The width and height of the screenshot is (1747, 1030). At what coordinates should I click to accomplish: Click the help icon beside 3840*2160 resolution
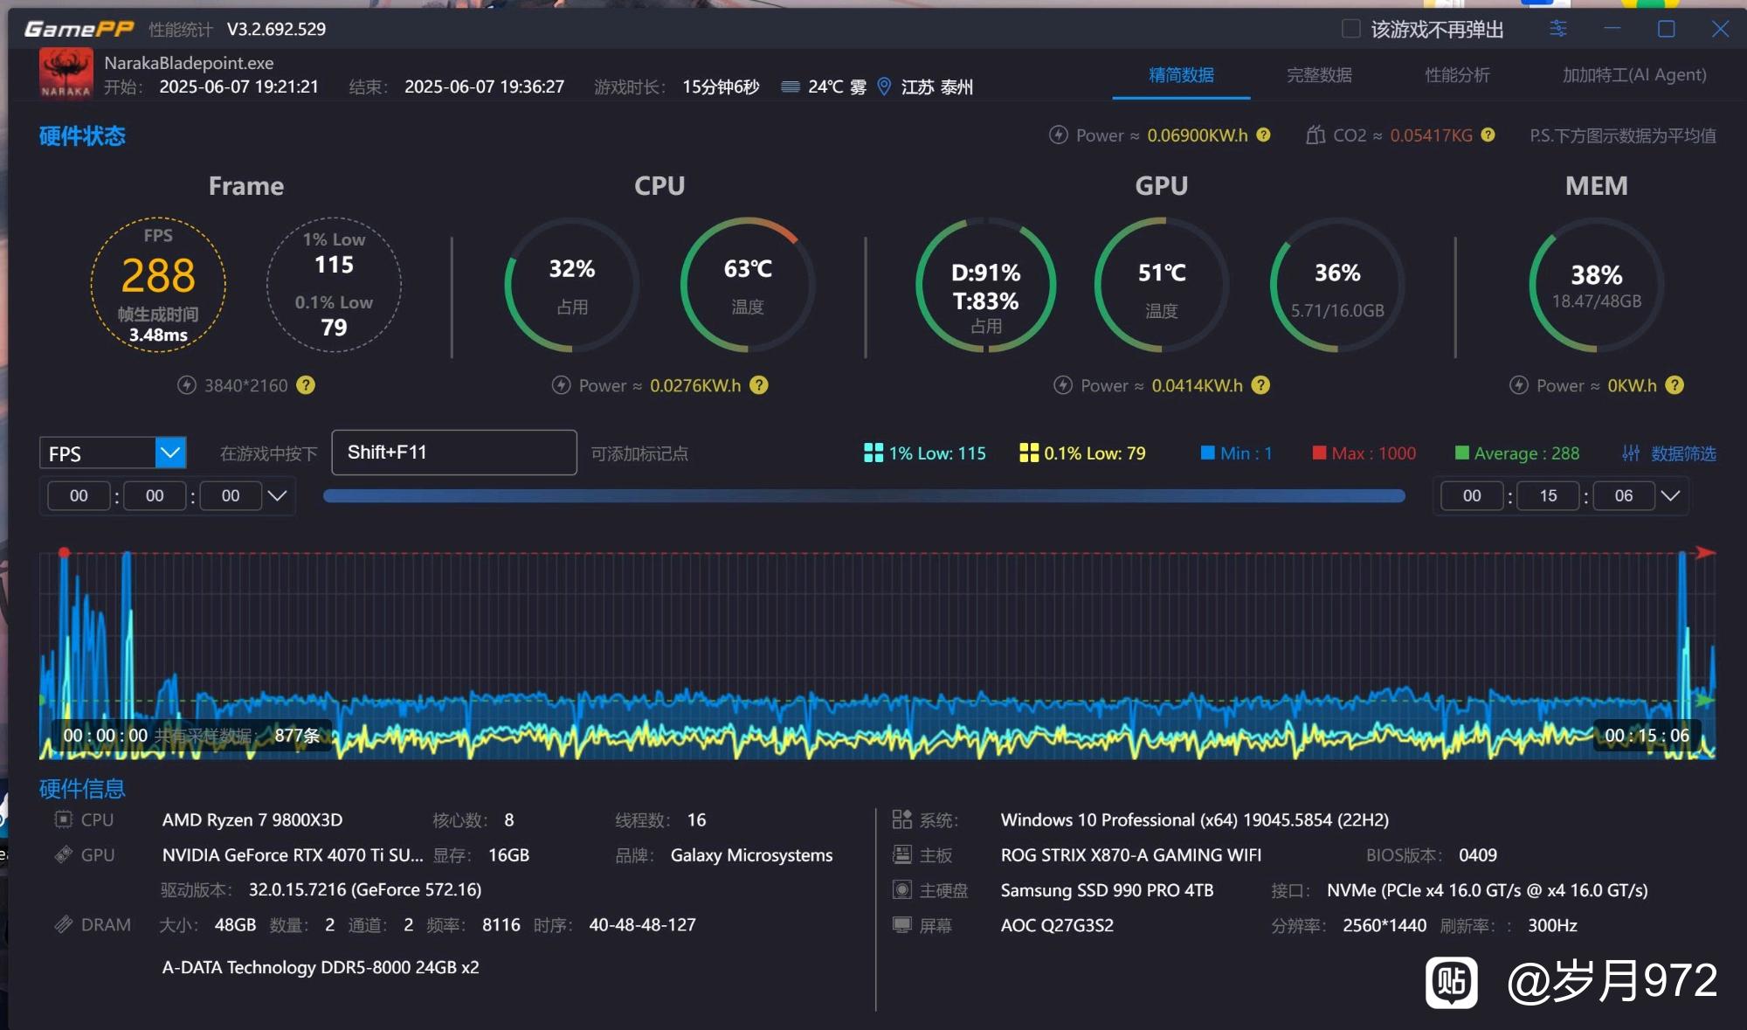pyautogui.click(x=305, y=385)
